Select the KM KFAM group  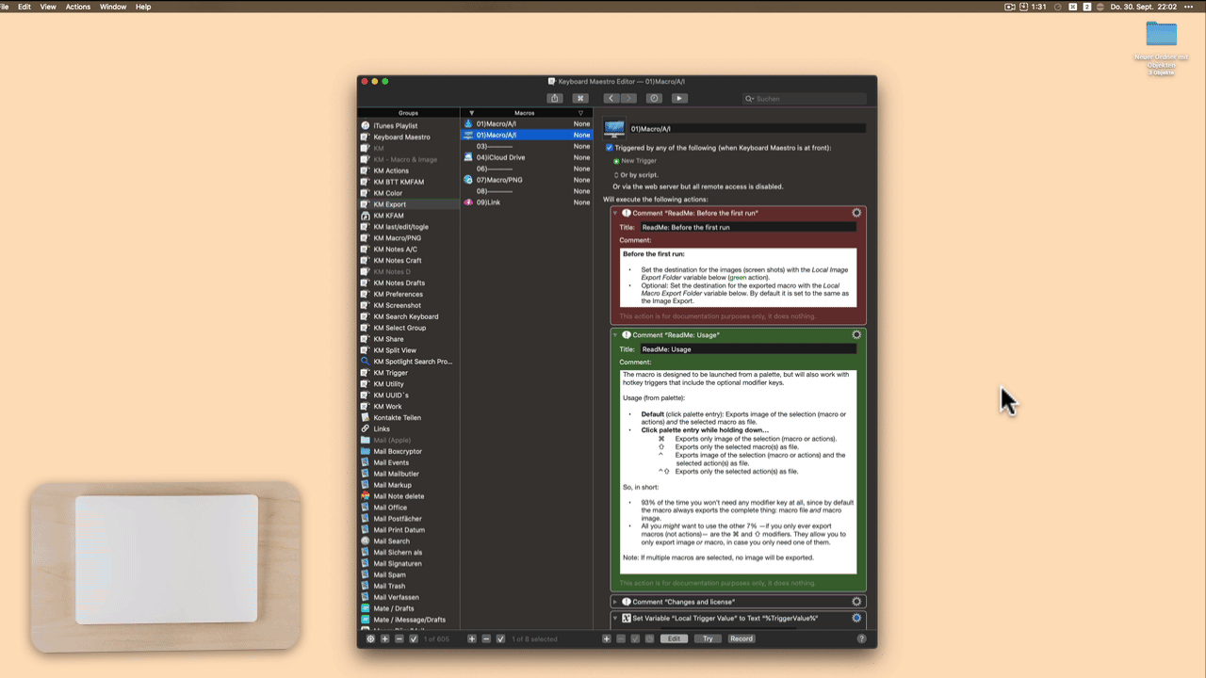point(408,216)
